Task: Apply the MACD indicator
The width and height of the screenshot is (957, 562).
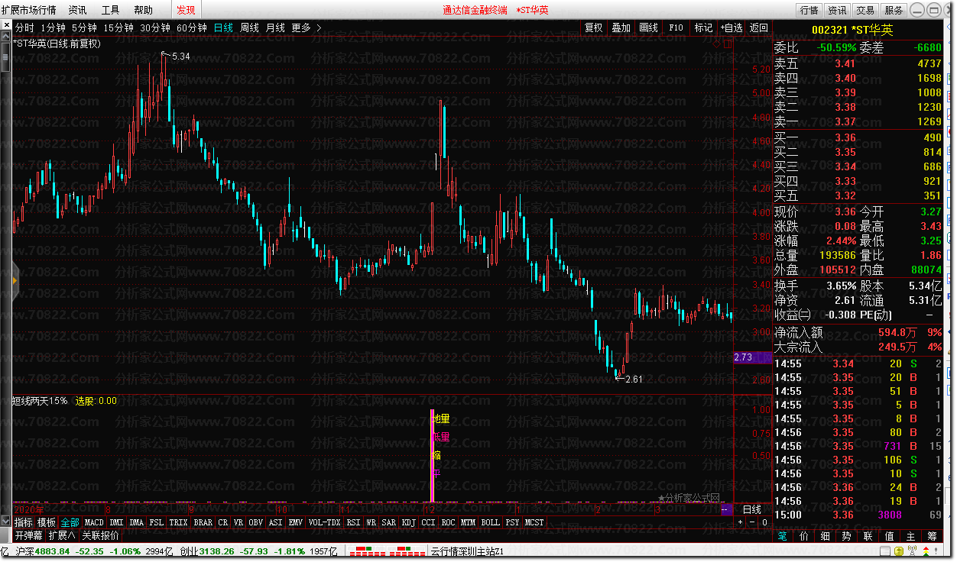Action: (x=94, y=522)
